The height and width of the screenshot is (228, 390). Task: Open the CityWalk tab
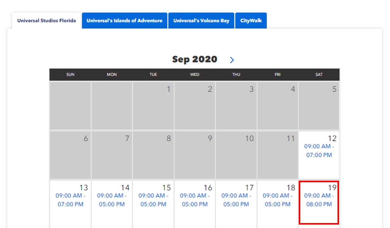tap(251, 21)
